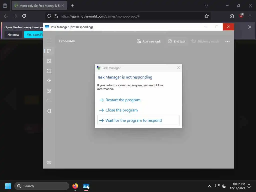Open Users page in Task Manager sidebar
The width and height of the screenshot is (256, 192).
pos(49,91)
